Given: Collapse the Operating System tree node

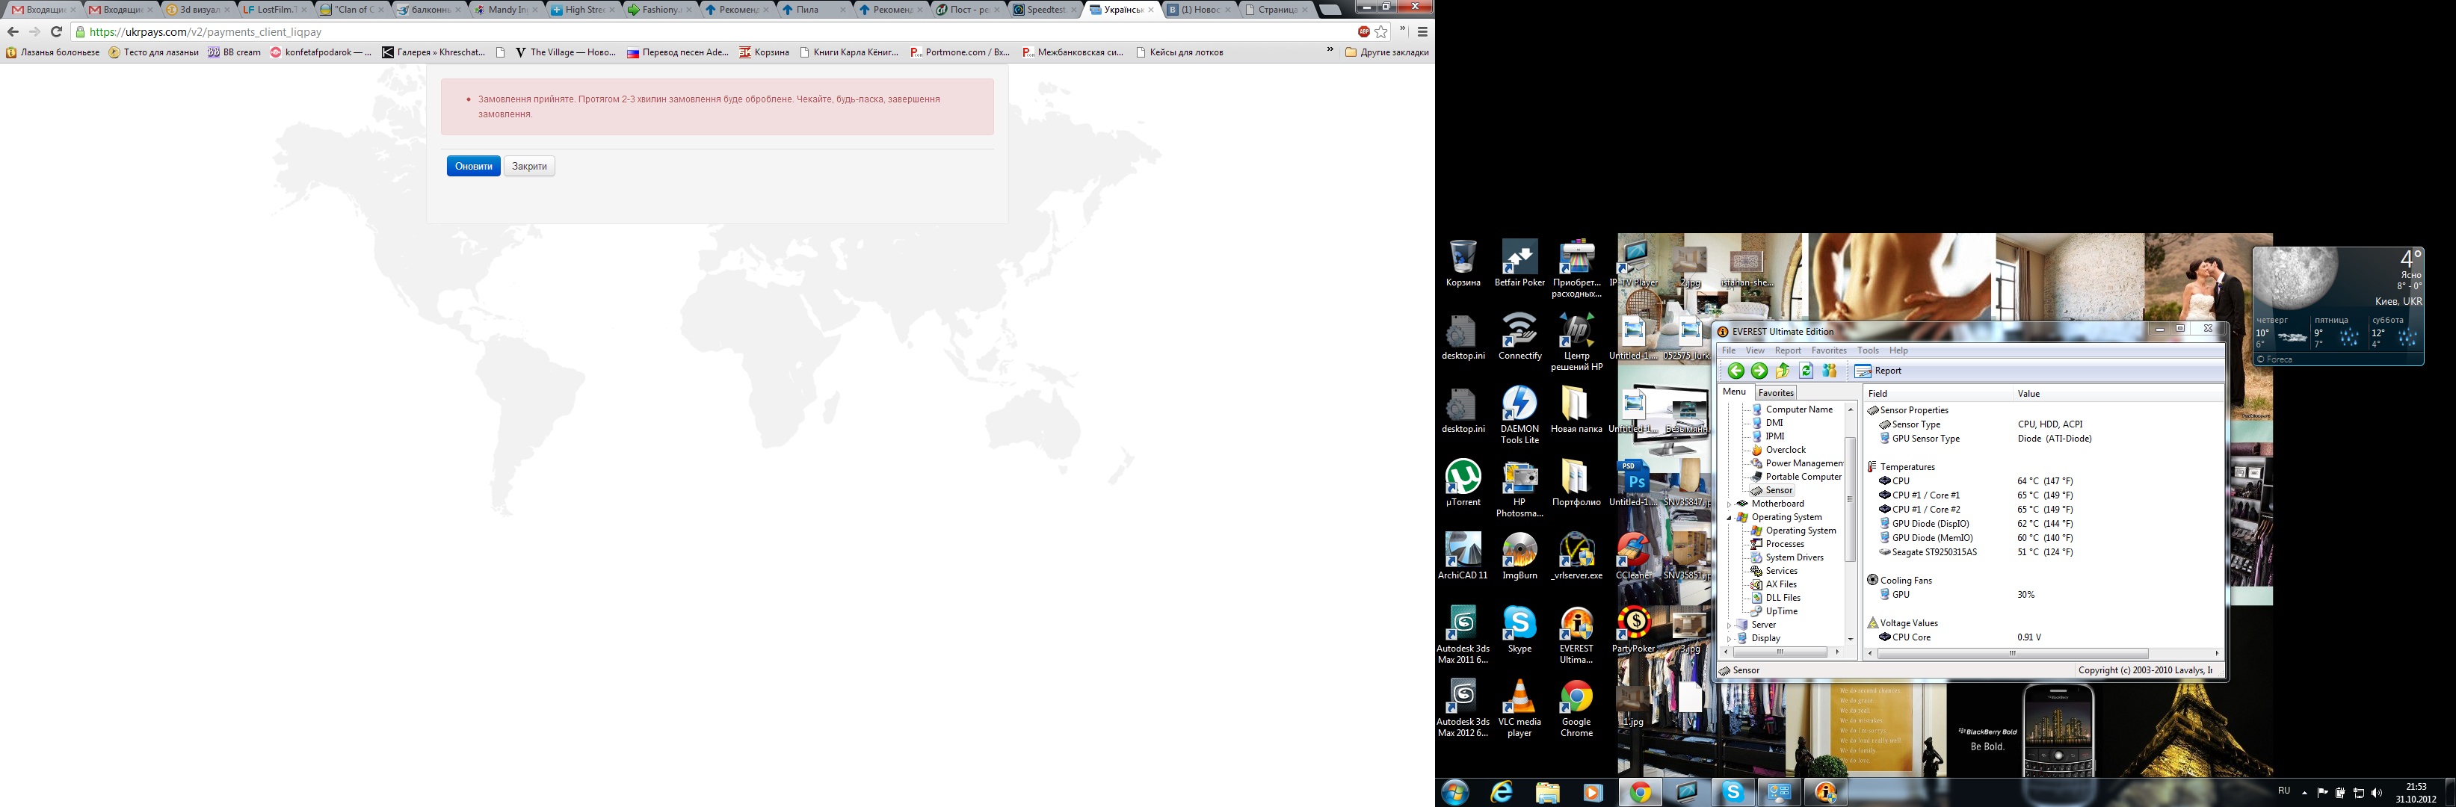Looking at the screenshot, I should [x=1730, y=517].
